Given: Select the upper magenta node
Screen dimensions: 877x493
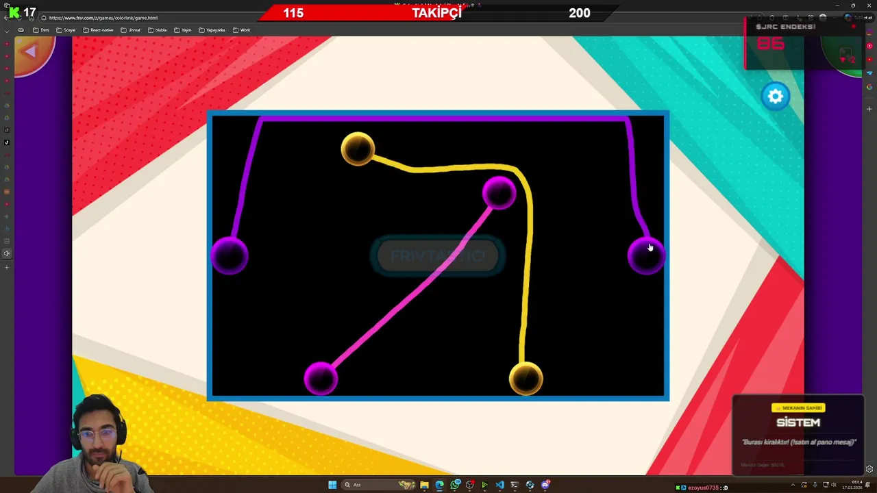Looking at the screenshot, I should pyautogui.click(x=499, y=192).
